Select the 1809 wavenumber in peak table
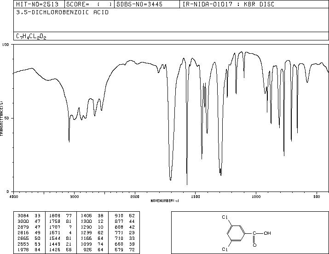 point(55,216)
